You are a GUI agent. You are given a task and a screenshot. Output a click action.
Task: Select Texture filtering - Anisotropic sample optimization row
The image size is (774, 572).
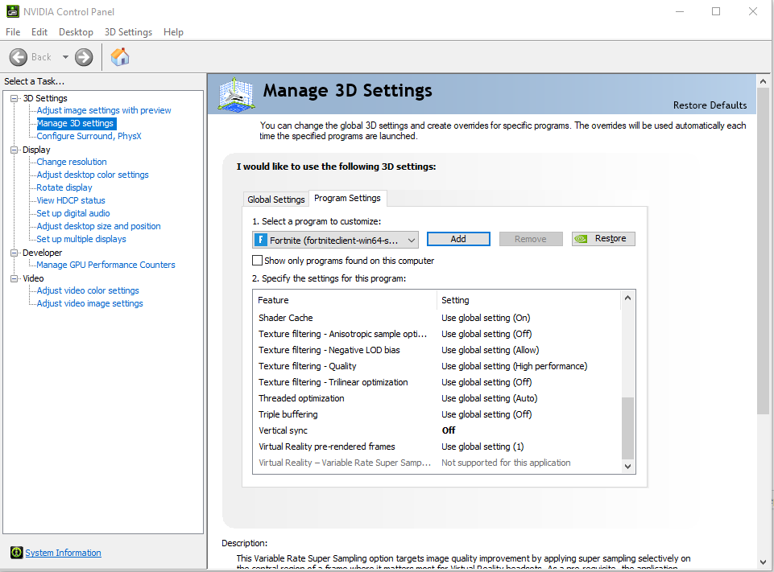(x=437, y=334)
